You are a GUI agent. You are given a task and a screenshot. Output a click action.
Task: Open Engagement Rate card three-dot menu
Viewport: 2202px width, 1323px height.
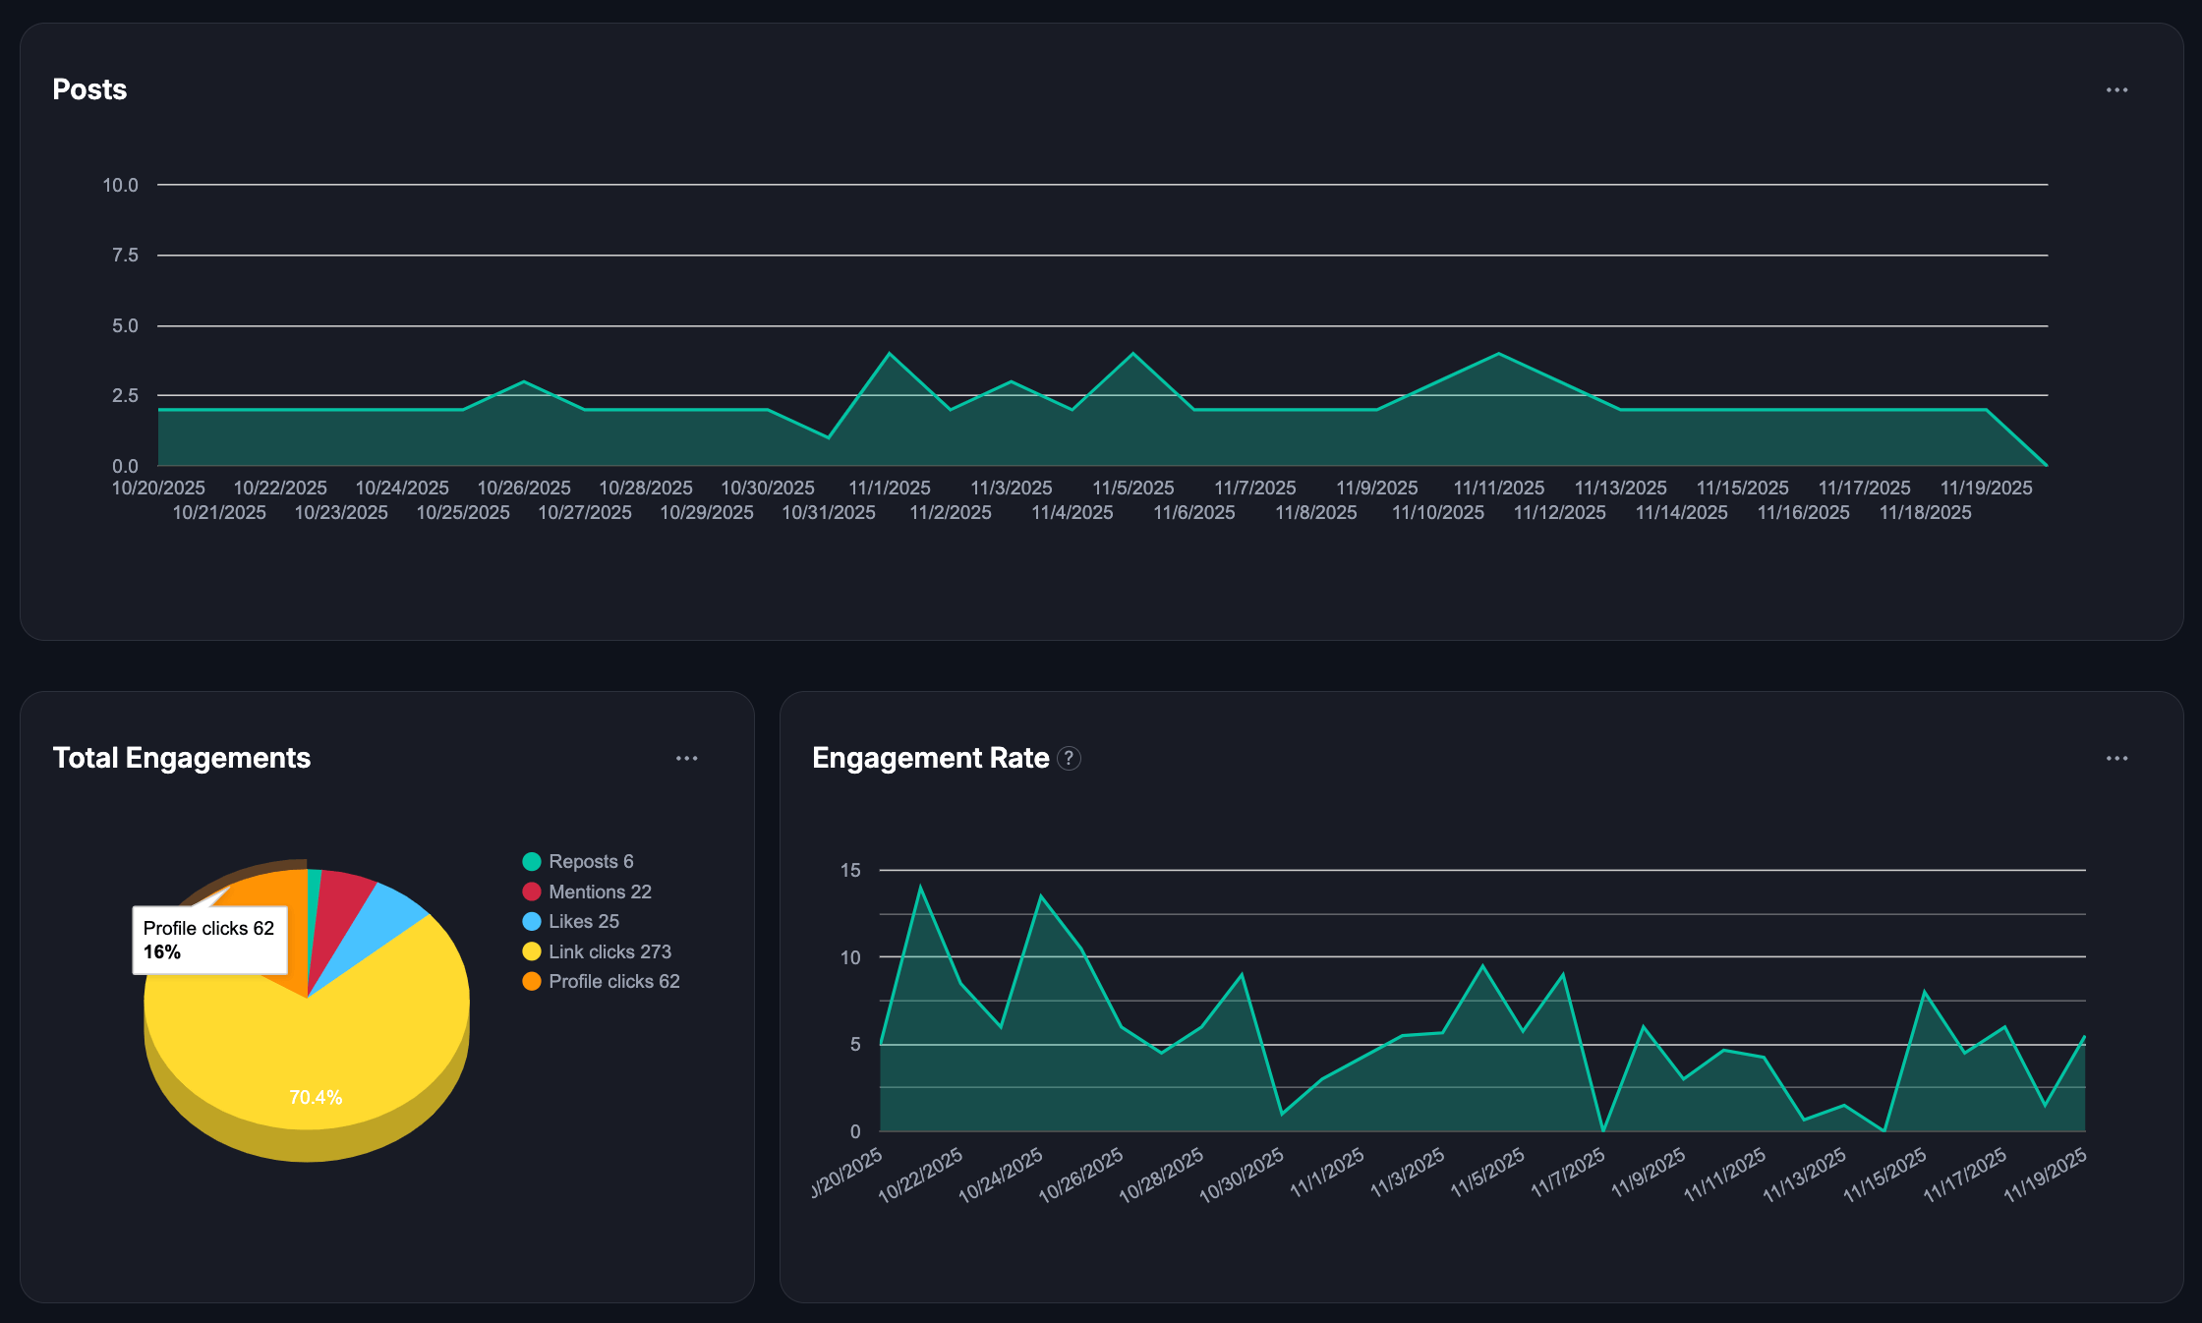click(x=2116, y=759)
